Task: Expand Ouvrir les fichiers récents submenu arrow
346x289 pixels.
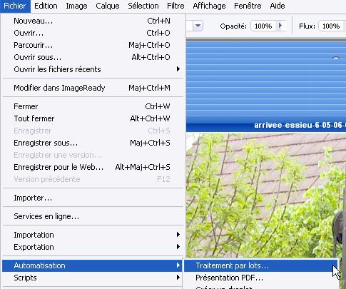Action: (178, 69)
